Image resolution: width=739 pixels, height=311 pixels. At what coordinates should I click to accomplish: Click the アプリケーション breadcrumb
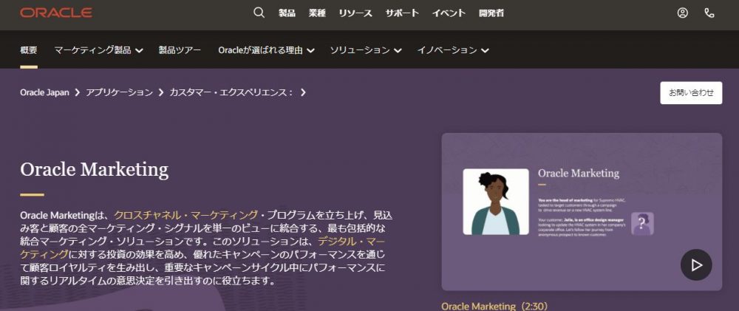[119, 92]
